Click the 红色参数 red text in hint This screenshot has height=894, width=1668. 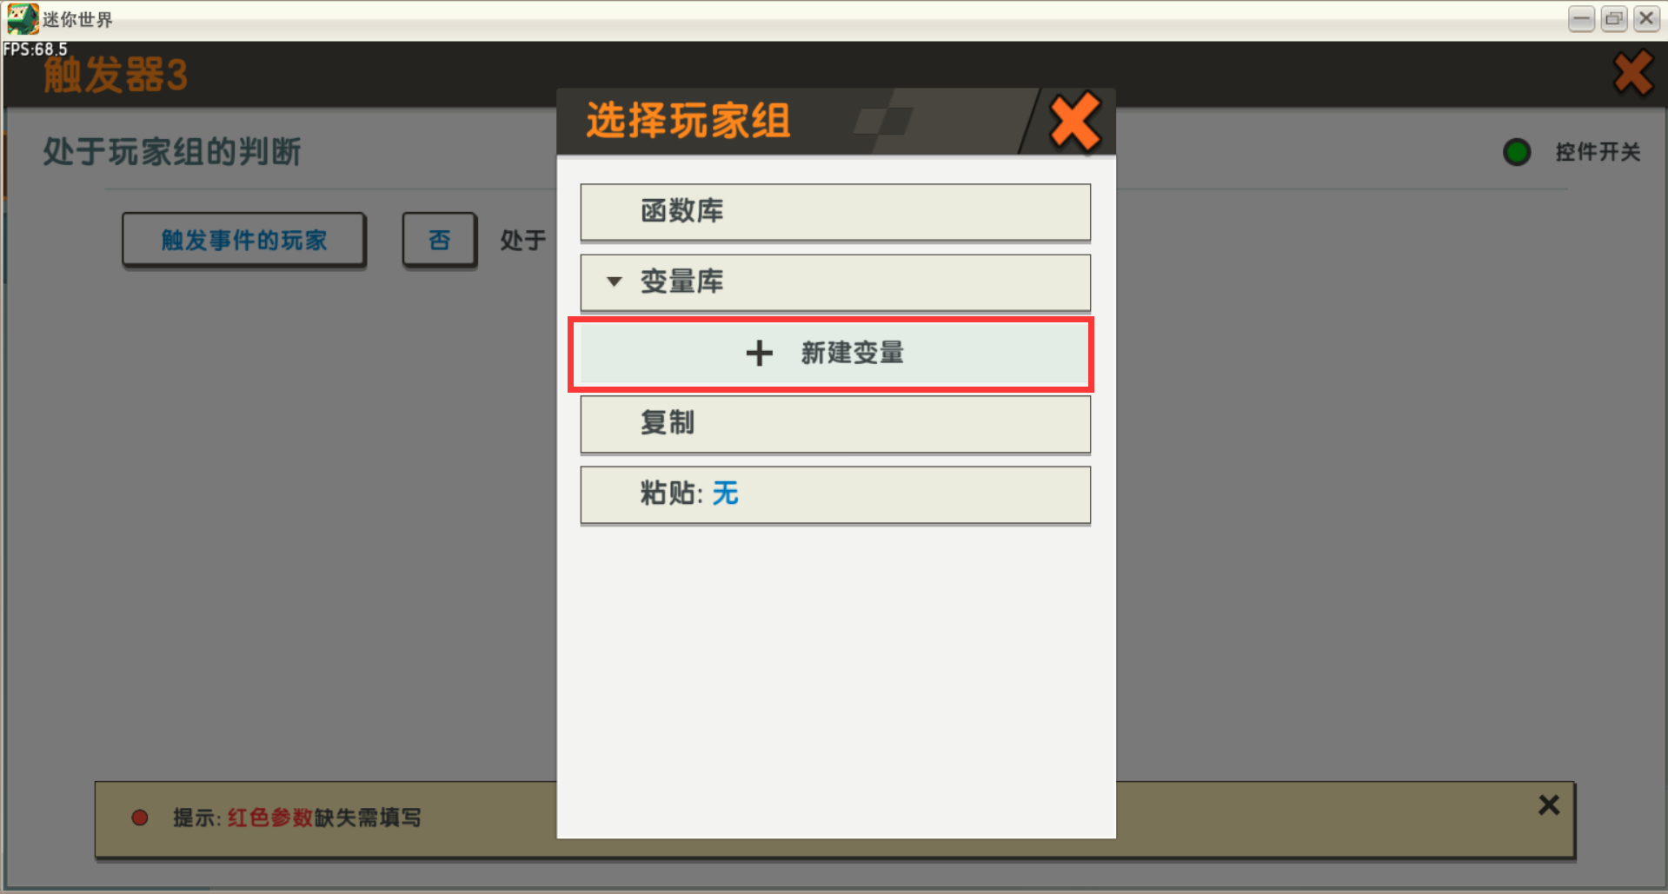269,818
